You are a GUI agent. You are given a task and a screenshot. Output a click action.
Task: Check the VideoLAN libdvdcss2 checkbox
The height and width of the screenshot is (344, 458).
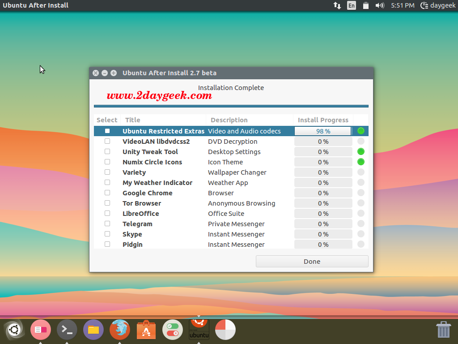point(107,141)
